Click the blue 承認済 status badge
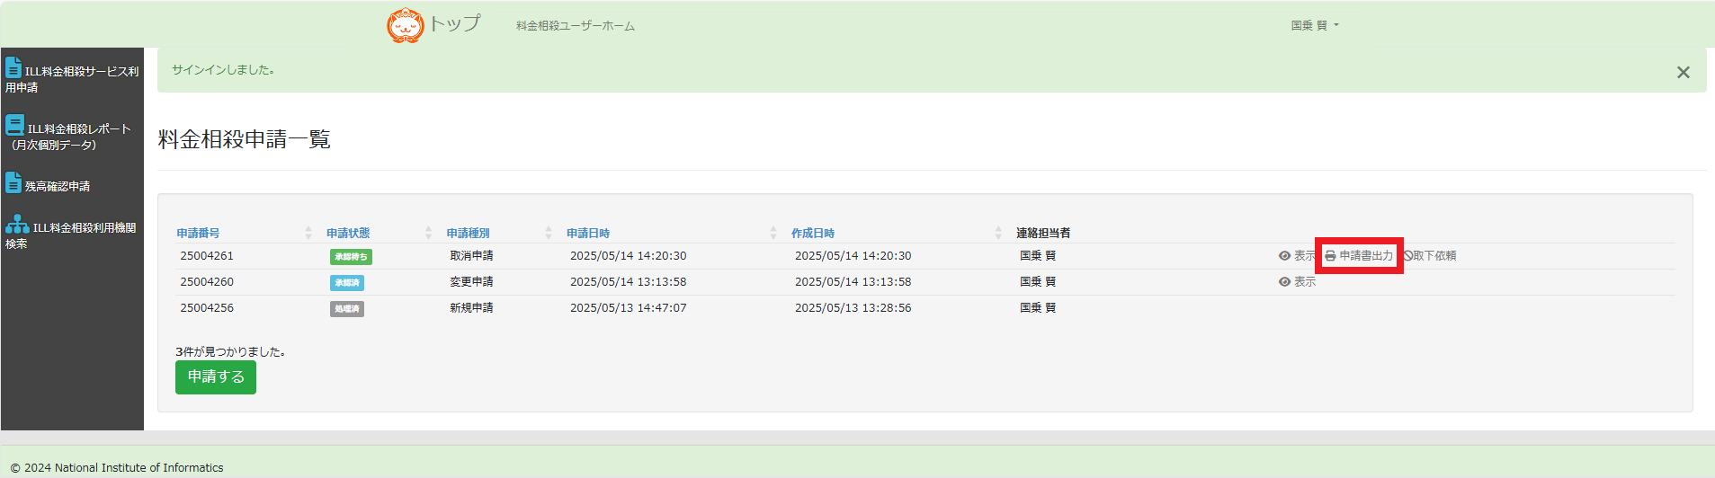This screenshot has width=1715, height=478. 347,283
